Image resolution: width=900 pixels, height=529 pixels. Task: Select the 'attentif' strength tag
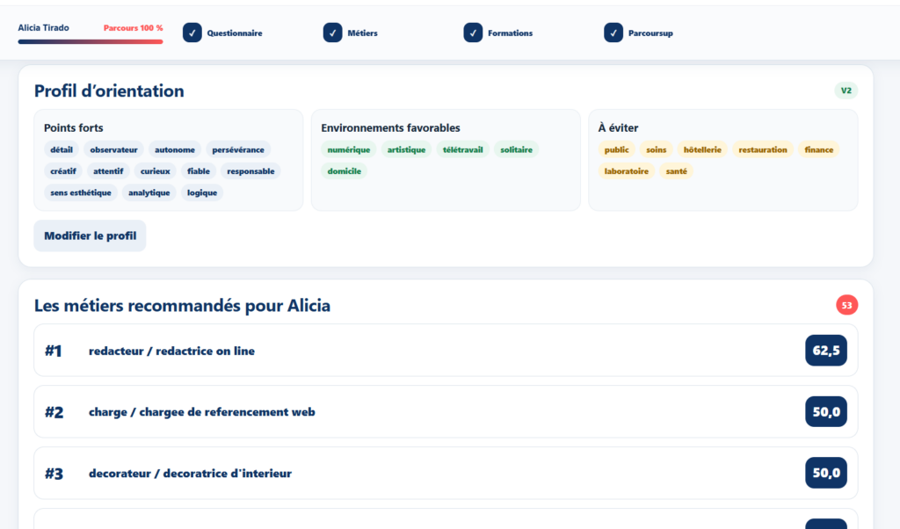[x=108, y=171]
